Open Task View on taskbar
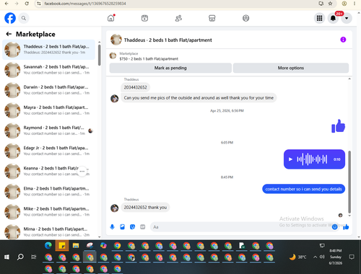The height and width of the screenshot is (274, 361). pos(34,257)
